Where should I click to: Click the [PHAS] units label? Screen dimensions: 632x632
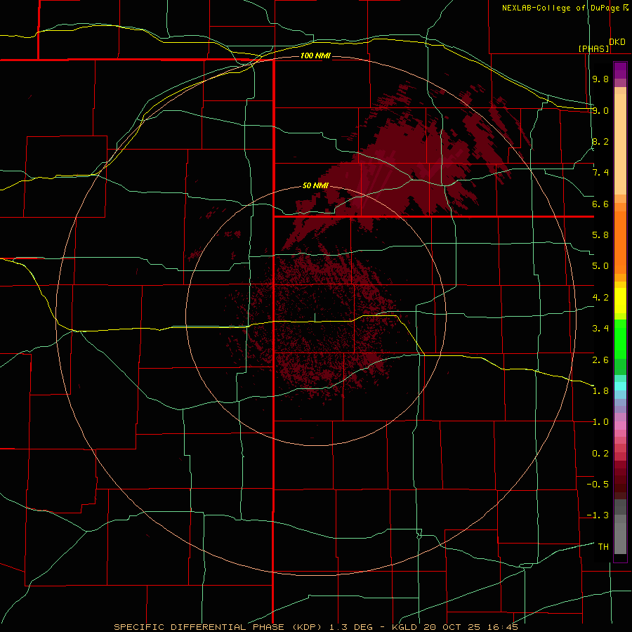coord(593,48)
